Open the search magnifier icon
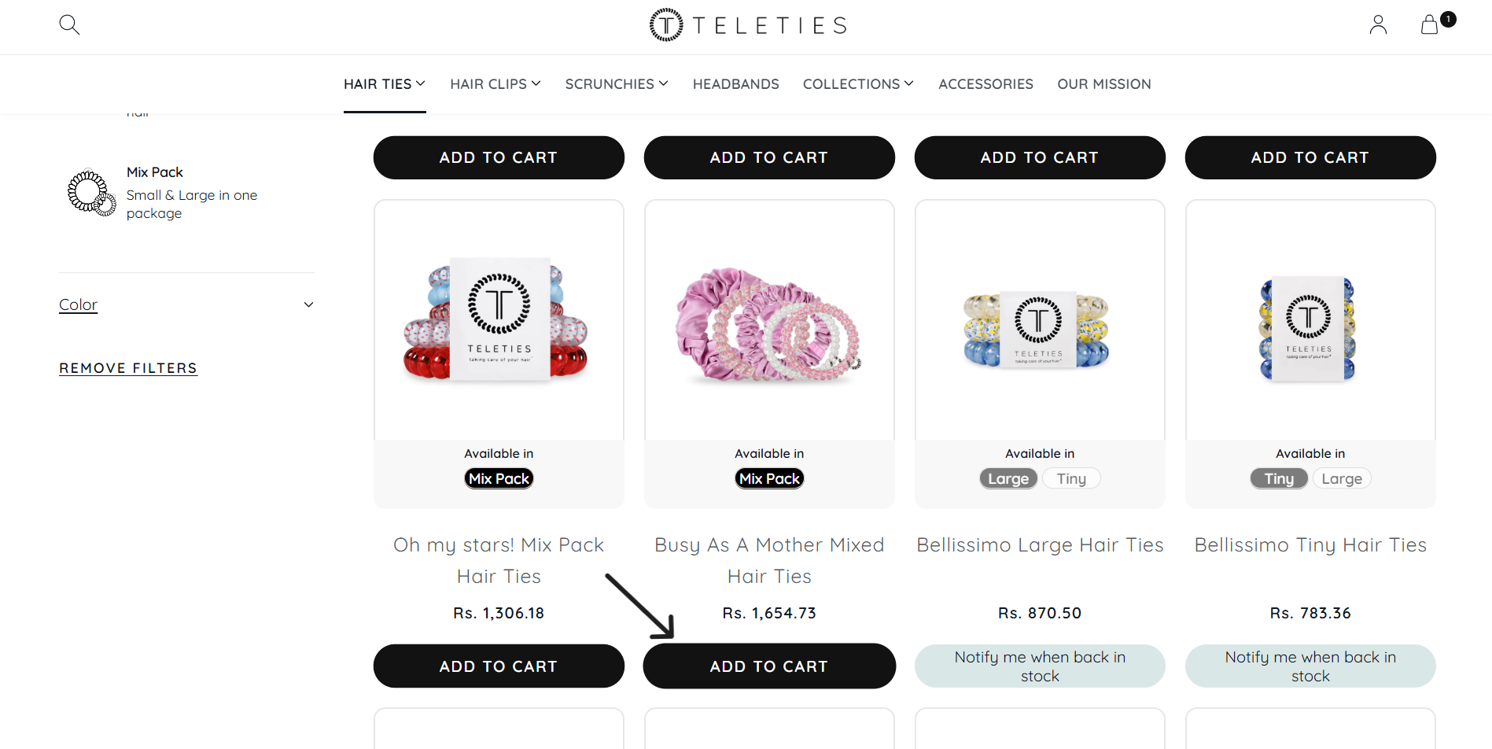The height and width of the screenshot is (749, 1492). (x=69, y=25)
